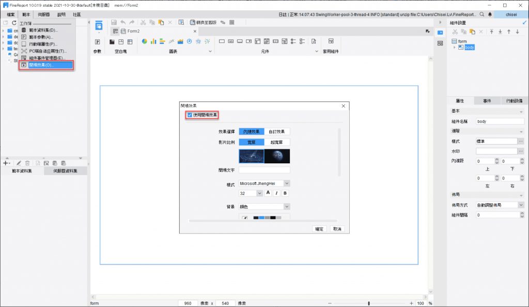This screenshot has width=529, height=307.
Task: Expand the 圖表 chart gallery arrow
Action: point(210,51)
